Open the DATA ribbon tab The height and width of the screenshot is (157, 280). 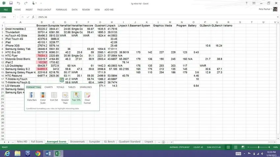click(75, 10)
